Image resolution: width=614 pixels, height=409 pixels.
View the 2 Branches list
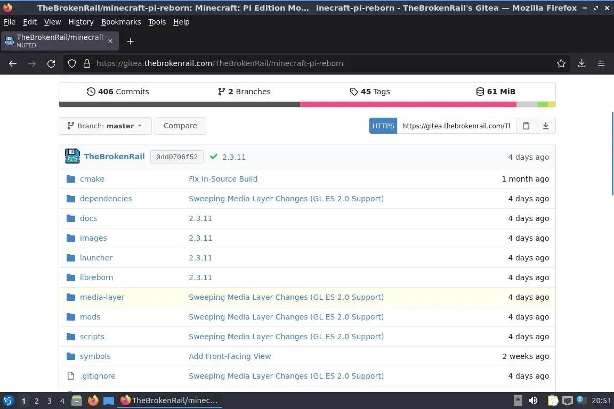pyautogui.click(x=244, y=92)
